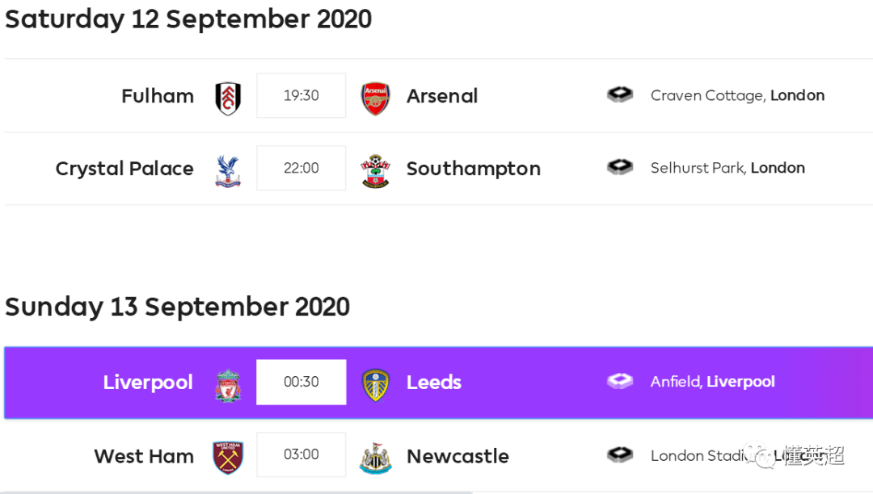Viewport: 873px width, 494px height.
Task: Open the 19:30 Fulham kickoff time box
Action: (x=302, y=95)
